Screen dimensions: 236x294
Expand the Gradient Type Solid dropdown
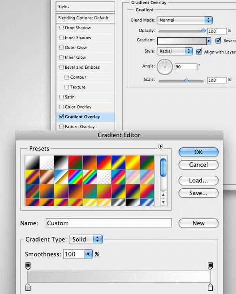coord(85,239)
